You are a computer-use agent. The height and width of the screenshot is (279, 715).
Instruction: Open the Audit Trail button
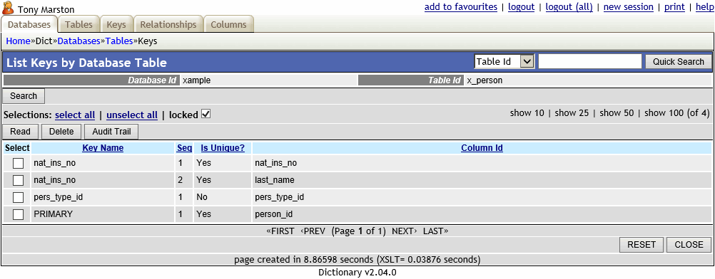click(111, 132)
